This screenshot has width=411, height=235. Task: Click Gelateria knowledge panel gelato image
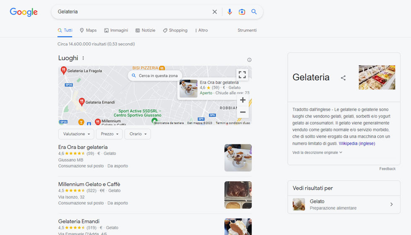[377, 77]
